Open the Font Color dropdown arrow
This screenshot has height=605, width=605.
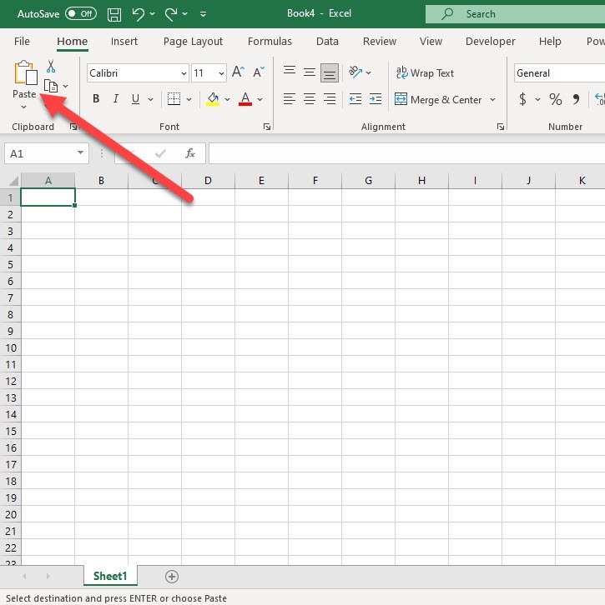(x=260, y=99)
